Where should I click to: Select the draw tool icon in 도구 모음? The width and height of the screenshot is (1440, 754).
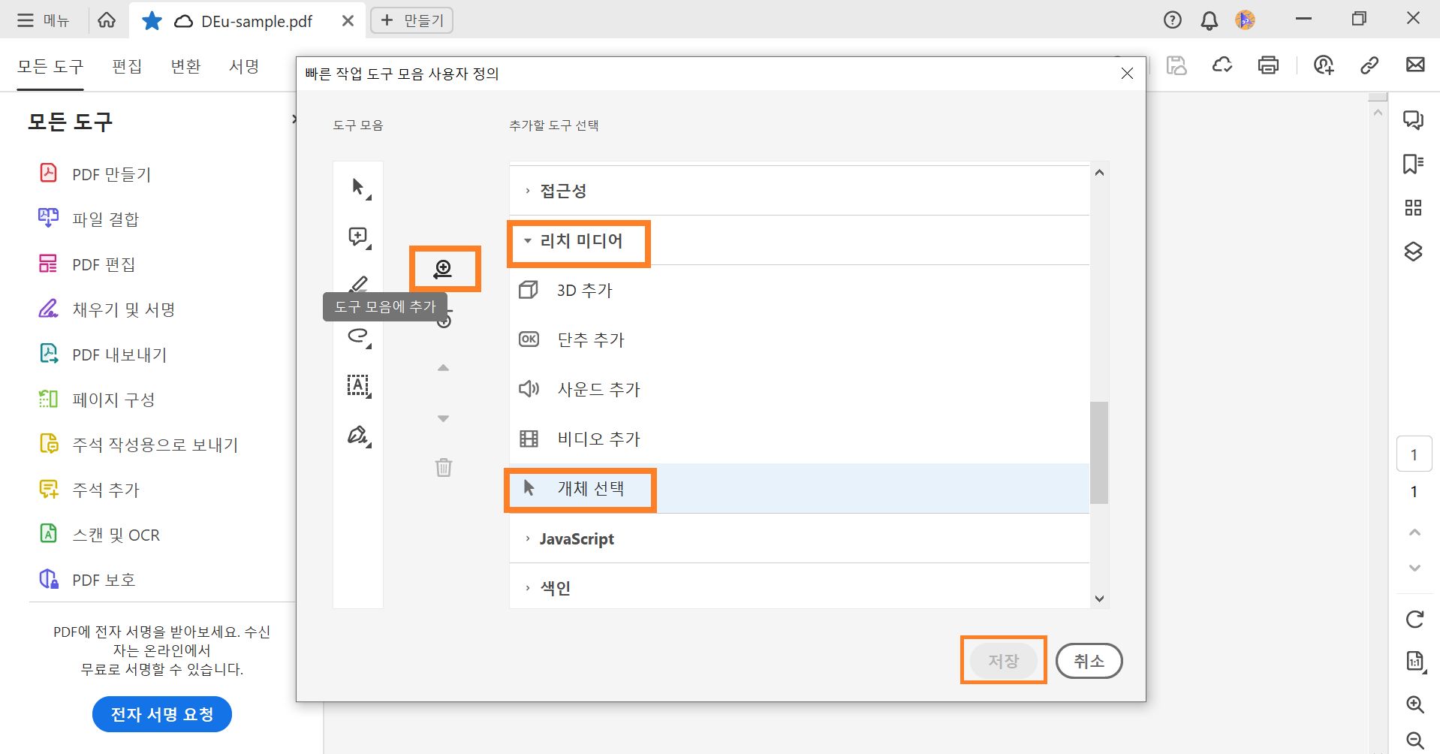tap(358, 336)
